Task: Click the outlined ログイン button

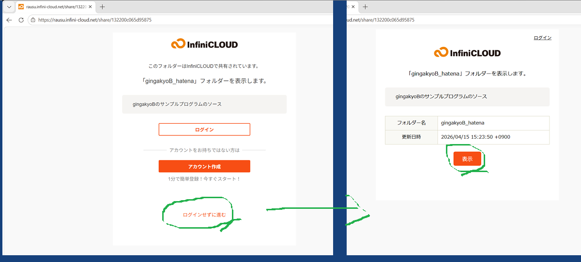Action: click(204, 130)
